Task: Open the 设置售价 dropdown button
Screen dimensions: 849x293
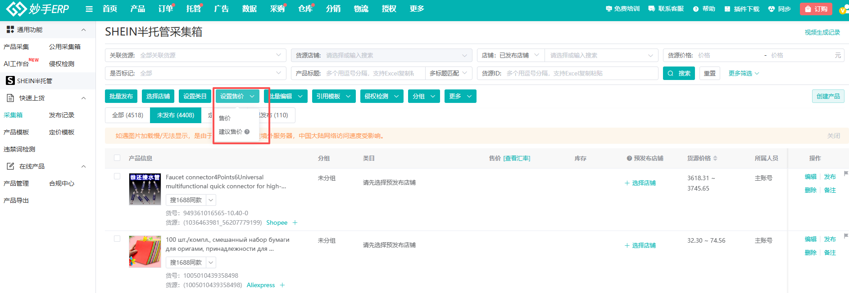Action: [x=237, y=96]
